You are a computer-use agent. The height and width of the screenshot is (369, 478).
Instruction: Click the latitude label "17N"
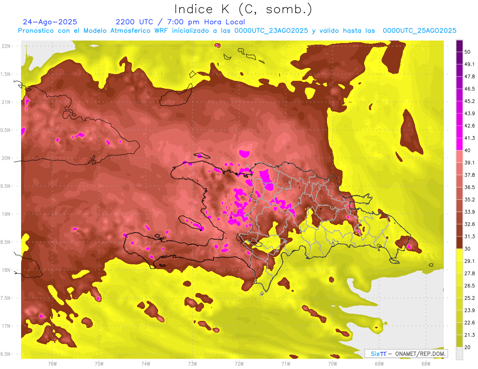tap(6, 326)
